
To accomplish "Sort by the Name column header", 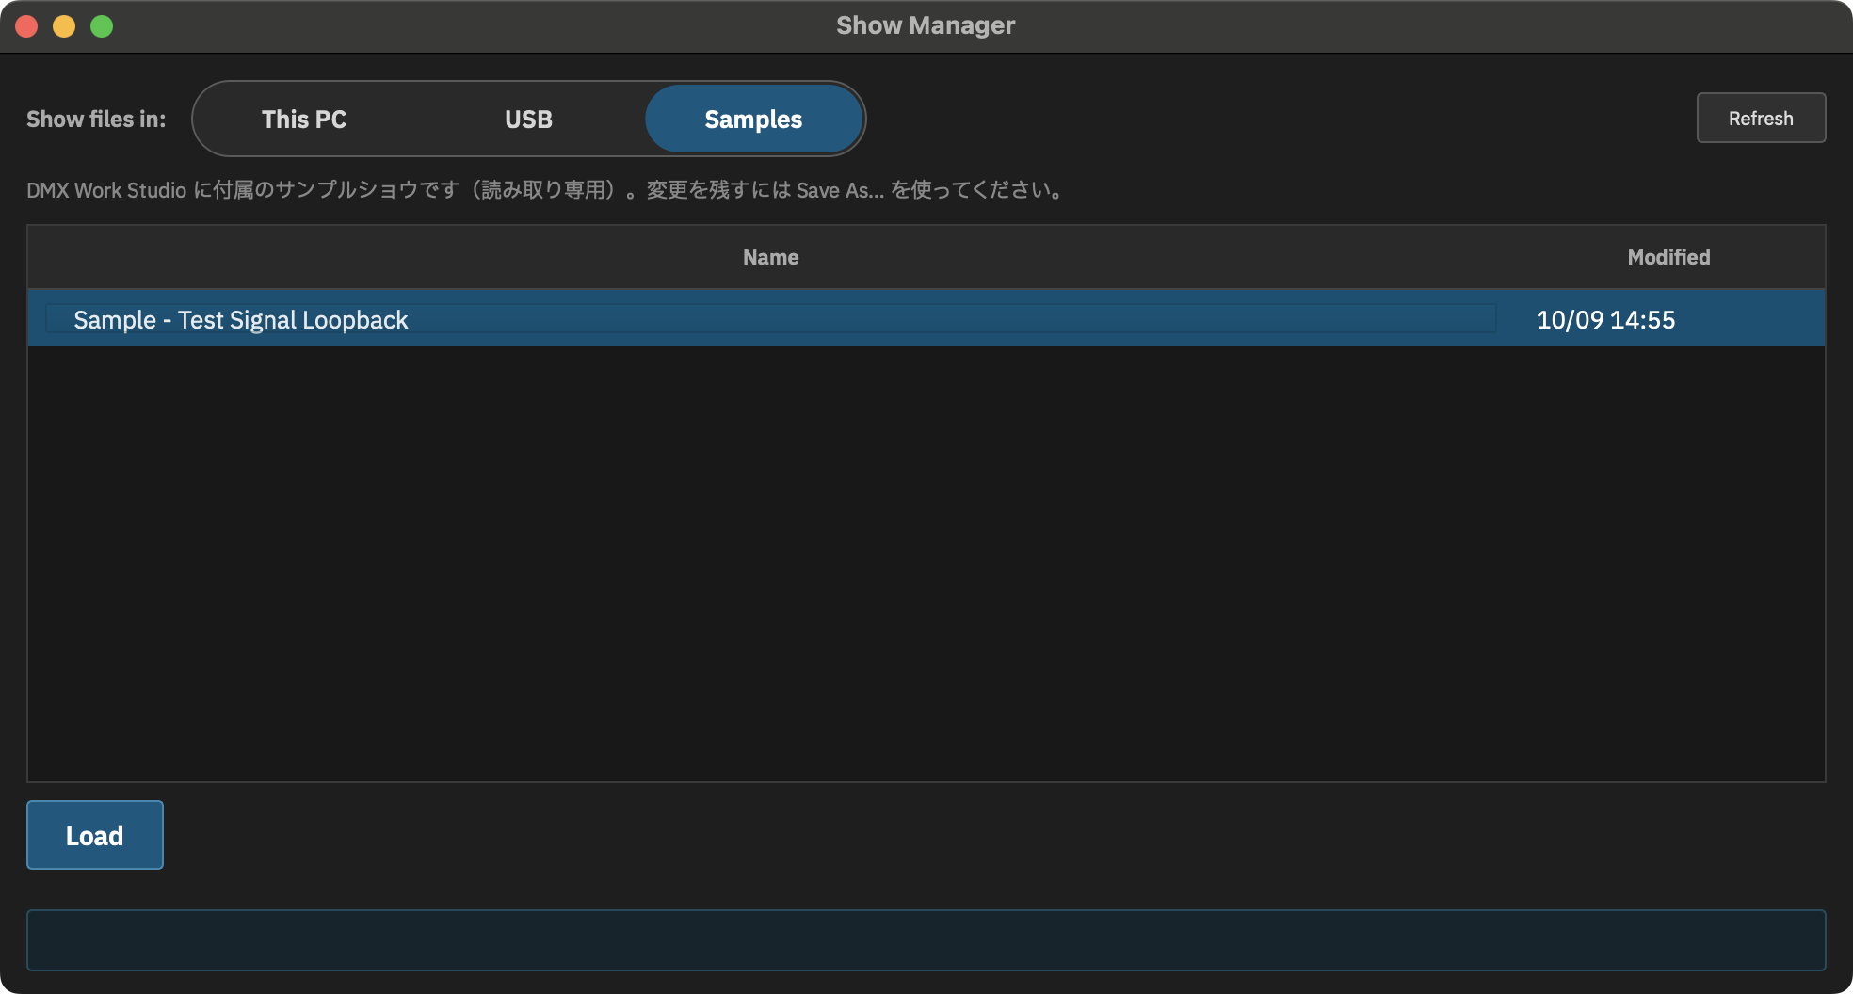I will [x=770, y=257].
